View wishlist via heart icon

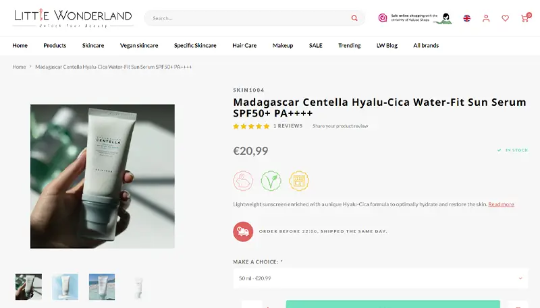505,18
